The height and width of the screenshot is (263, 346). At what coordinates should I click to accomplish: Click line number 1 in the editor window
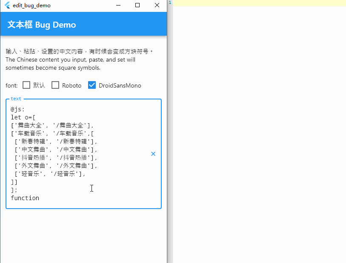pos(170,3)
